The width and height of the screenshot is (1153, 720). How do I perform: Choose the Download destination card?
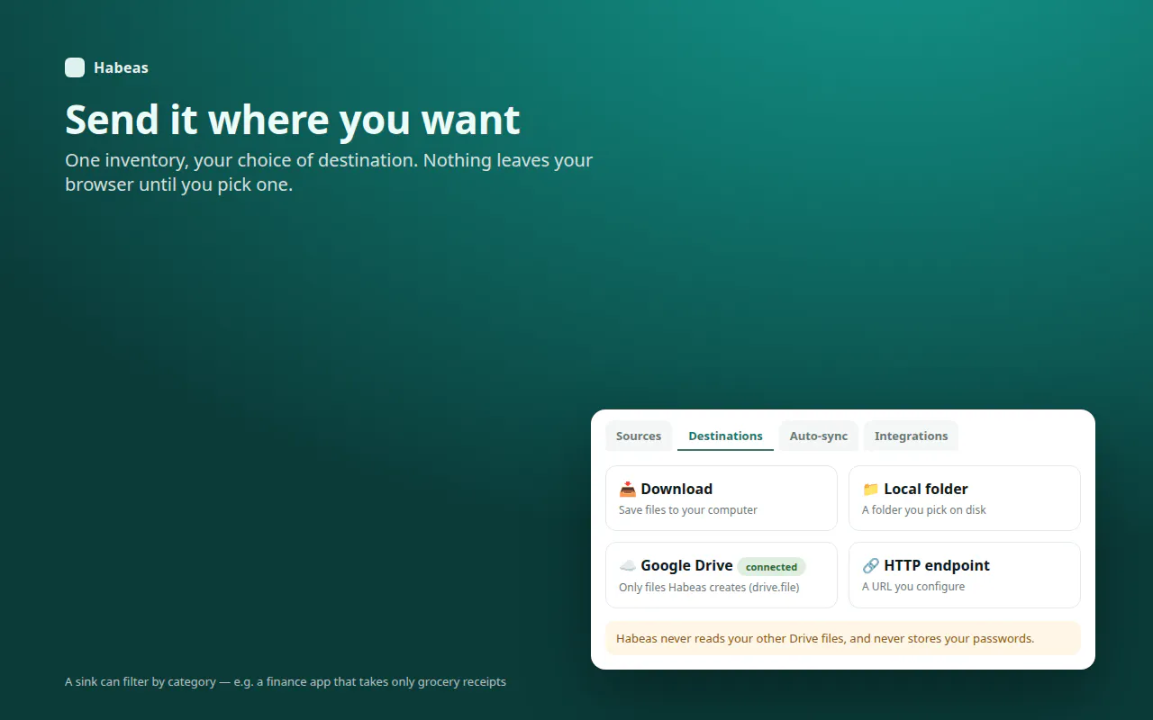coord(722,498)
